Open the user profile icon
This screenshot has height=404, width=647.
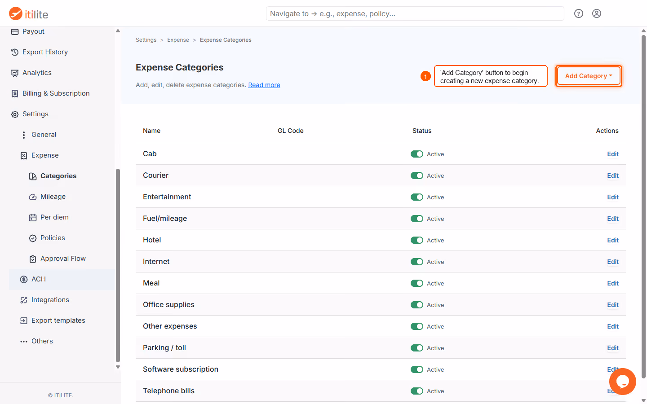597,13
